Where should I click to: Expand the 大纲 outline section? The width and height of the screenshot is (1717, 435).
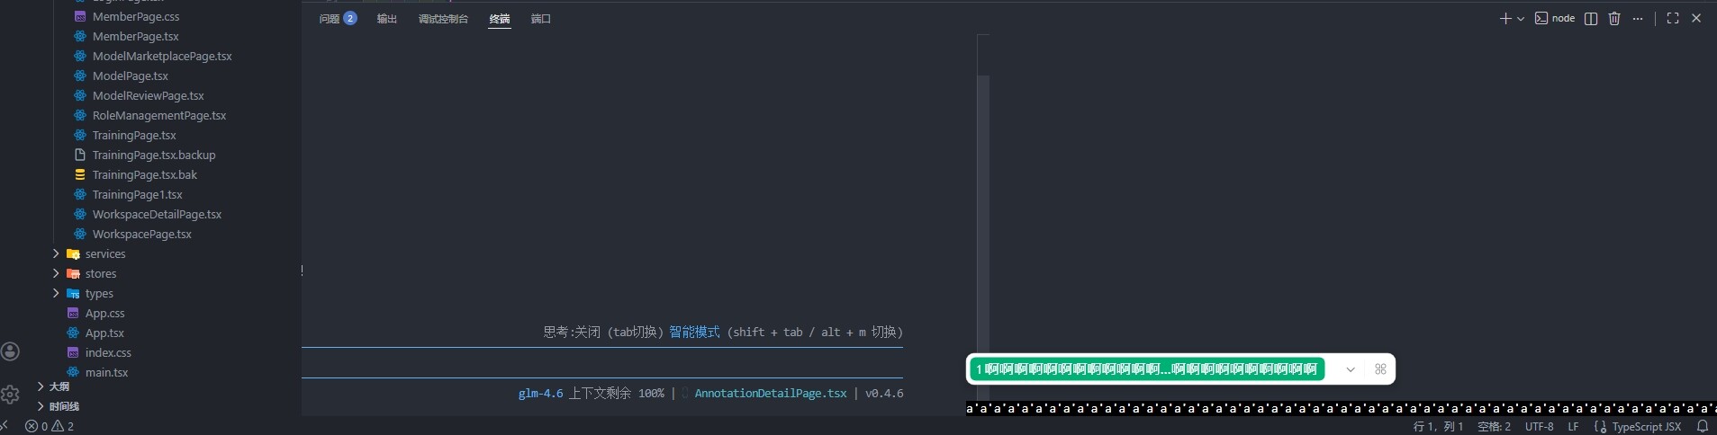click(x=59, y=386)
